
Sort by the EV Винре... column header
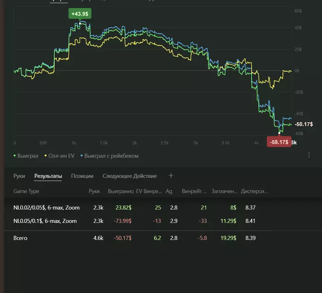pos(149,191)
